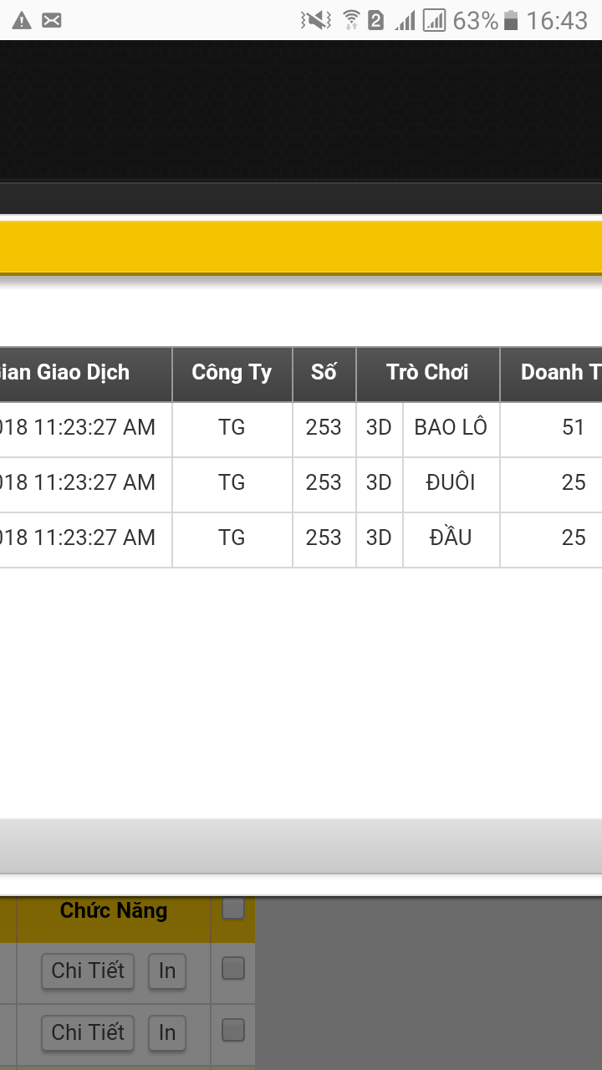This screenshot has width=602, height=1070.
Task: Tap the vibrate mode status icon
Action: [x=316, y=21]
